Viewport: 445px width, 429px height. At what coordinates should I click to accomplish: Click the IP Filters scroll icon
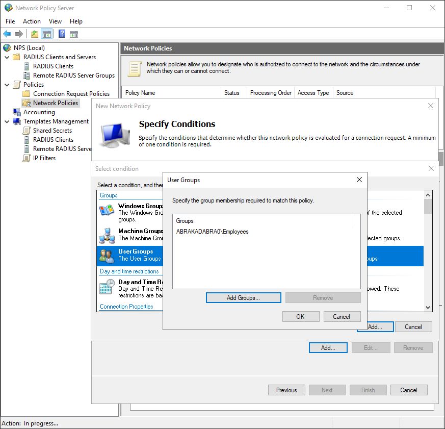click(x=27, y=158)
